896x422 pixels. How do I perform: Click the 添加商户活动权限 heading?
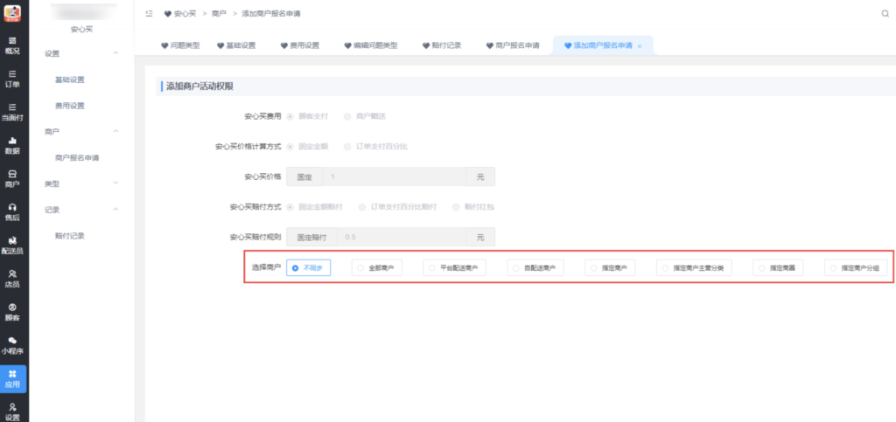pyautogui.click(x=199, y=86)
